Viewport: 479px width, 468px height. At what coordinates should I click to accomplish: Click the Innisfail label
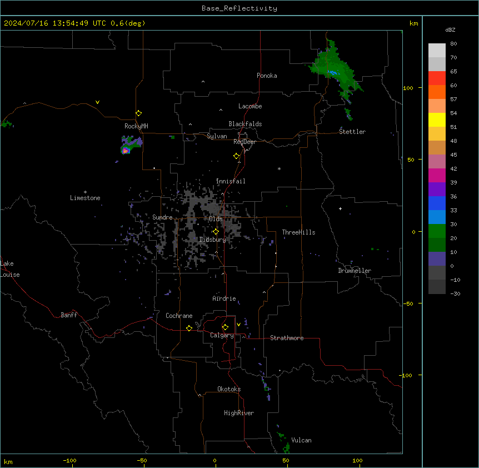[x=231, y=181]
